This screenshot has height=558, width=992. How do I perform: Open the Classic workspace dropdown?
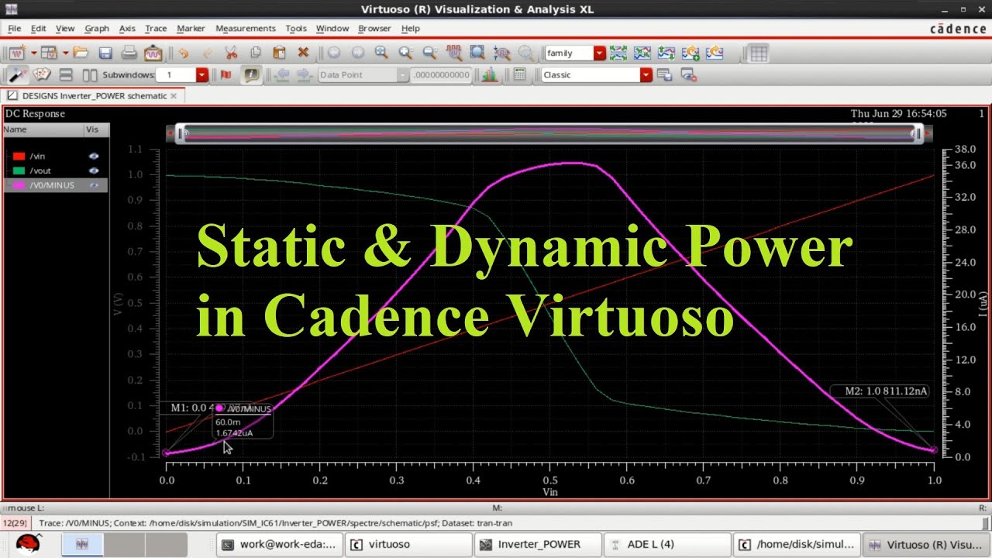(646, 75)
